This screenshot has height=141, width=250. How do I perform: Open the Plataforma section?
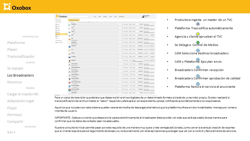pos(16,43)
